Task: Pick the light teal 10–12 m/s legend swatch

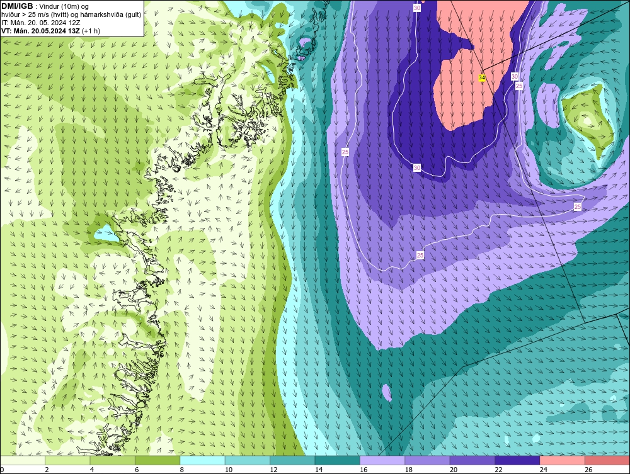Action: pyautogui.click(x=248, y=460)
